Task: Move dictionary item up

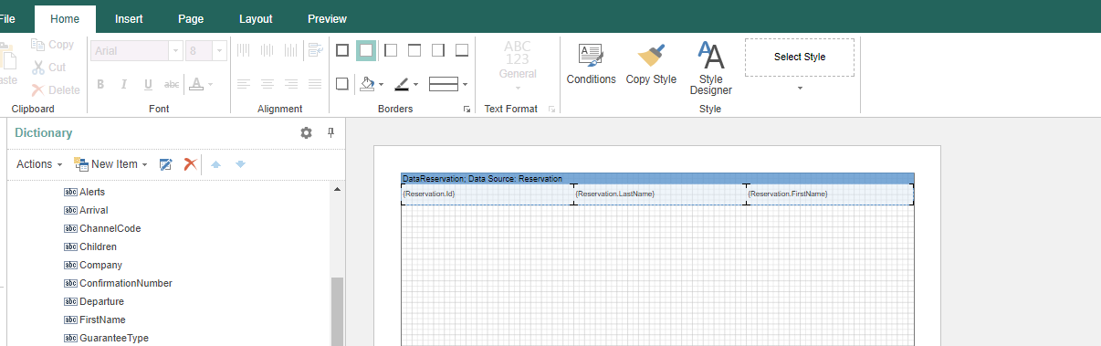Action: [216, 164]
